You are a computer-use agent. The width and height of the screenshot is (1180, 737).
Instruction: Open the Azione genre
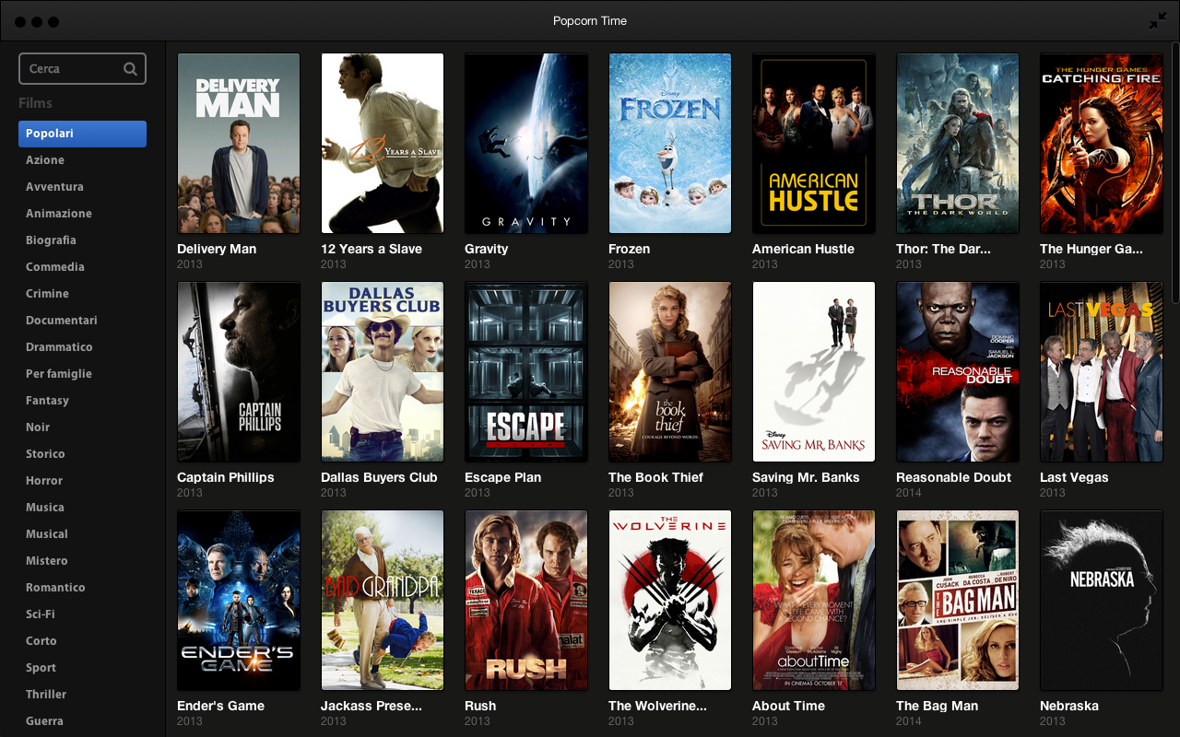point(45,160)
